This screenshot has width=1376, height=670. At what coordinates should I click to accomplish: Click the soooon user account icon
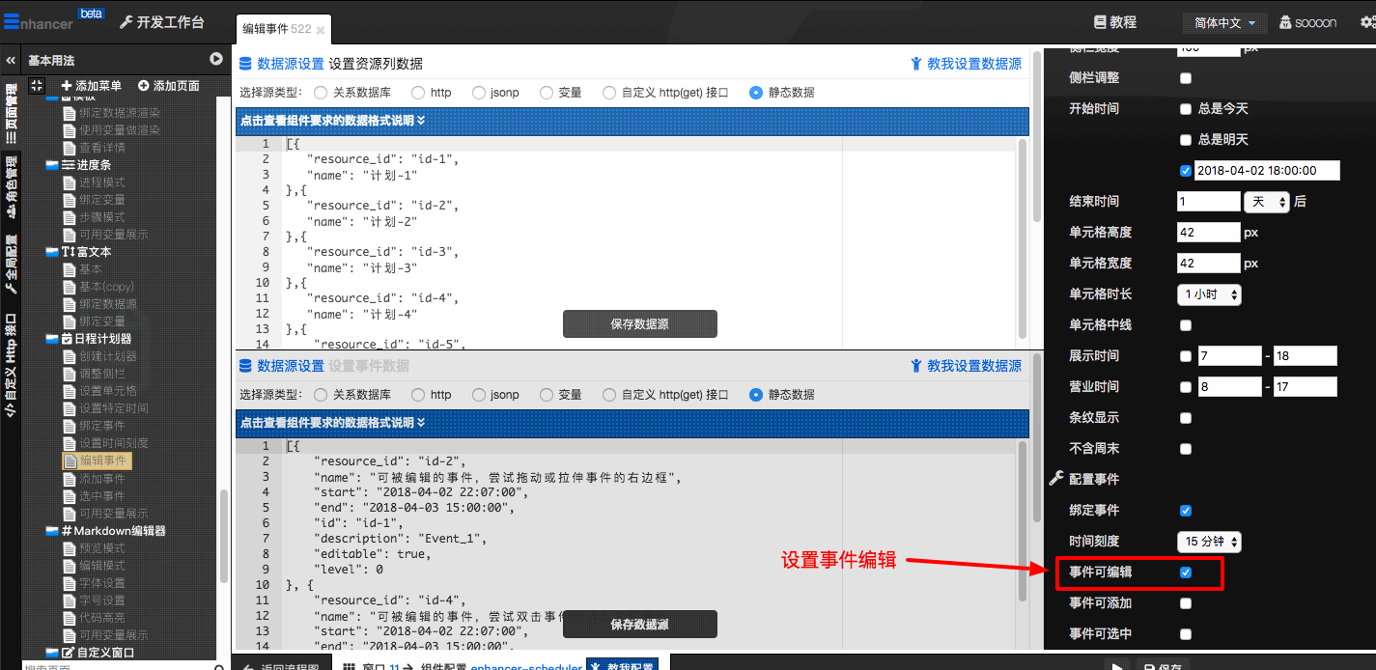1286,22
